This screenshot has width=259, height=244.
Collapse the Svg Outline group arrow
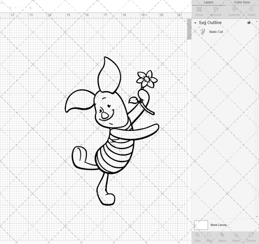click(x=195, y=23)
